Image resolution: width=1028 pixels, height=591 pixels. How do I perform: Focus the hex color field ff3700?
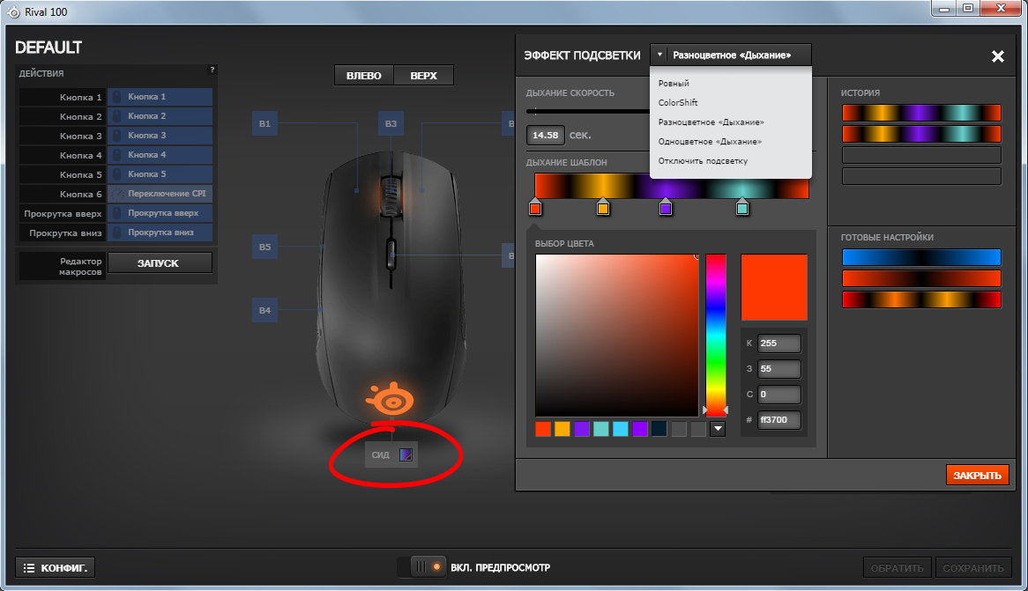point(778,420)
